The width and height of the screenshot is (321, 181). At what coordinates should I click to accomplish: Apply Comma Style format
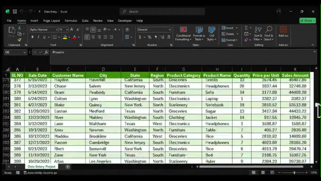pos(156,37)
